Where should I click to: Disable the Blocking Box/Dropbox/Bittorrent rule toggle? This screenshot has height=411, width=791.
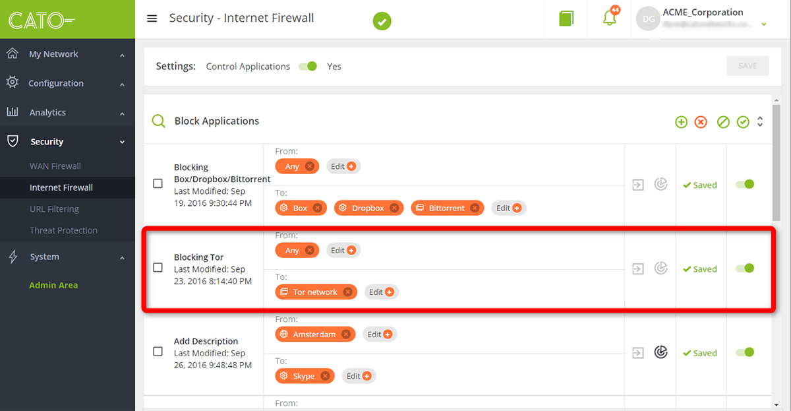(745, 184)
